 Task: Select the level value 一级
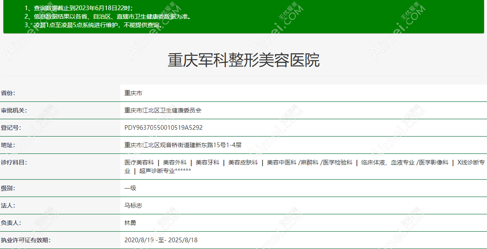(130, 188)
